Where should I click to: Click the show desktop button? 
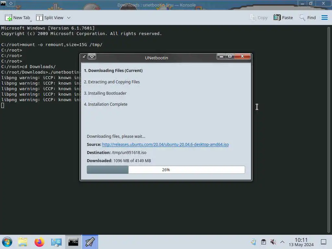coord(324,242)
